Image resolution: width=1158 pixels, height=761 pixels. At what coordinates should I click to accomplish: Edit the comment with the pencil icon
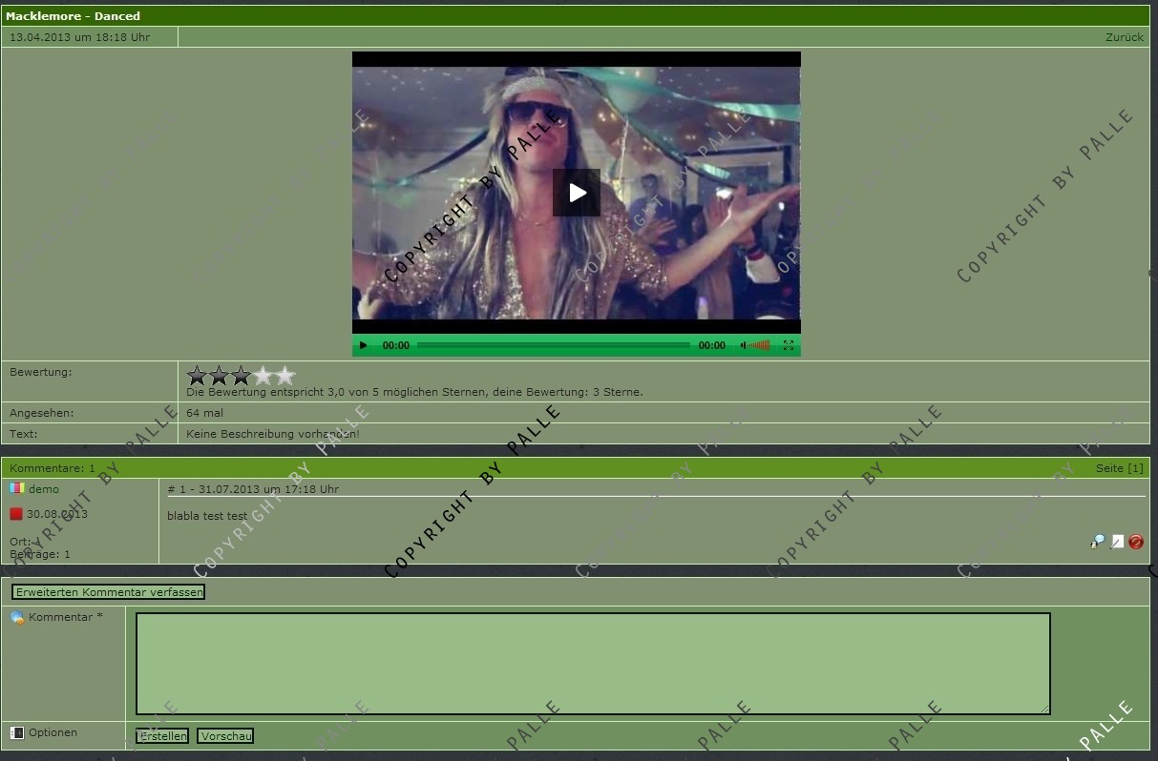tap(1117, 542)
